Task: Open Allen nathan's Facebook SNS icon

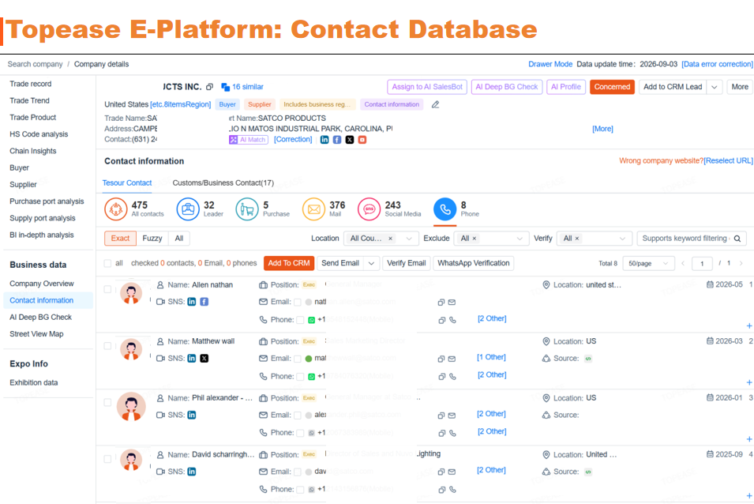Action: [x=204, y=302]
